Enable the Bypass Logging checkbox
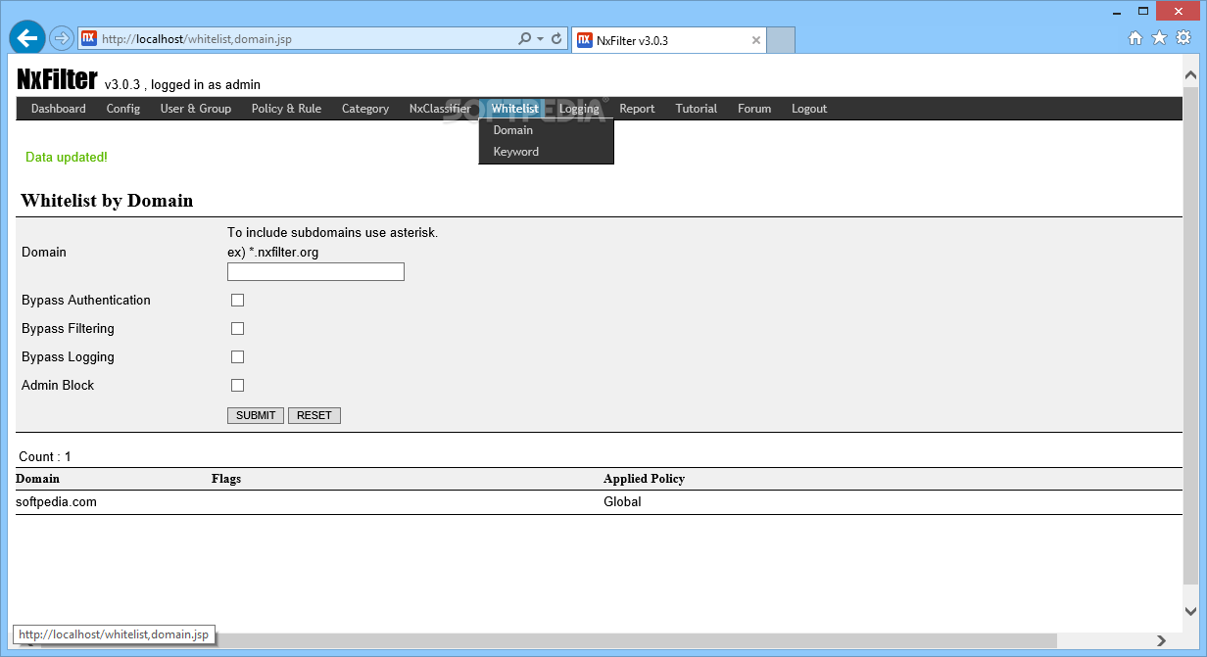The height and width of the screenshot is (657, 1207). [x=237, y=357]
